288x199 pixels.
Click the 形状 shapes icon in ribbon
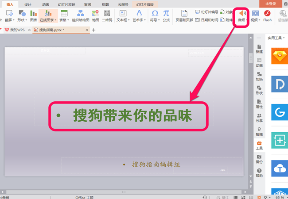click(x=22, y=13)
